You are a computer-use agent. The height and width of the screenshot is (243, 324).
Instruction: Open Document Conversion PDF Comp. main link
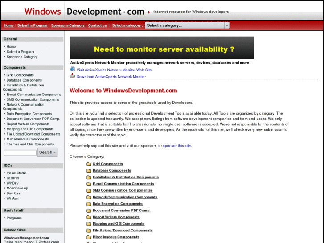[122, 210]
